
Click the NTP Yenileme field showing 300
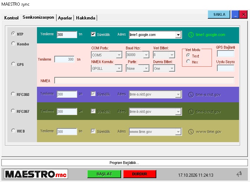click(67, 35)
